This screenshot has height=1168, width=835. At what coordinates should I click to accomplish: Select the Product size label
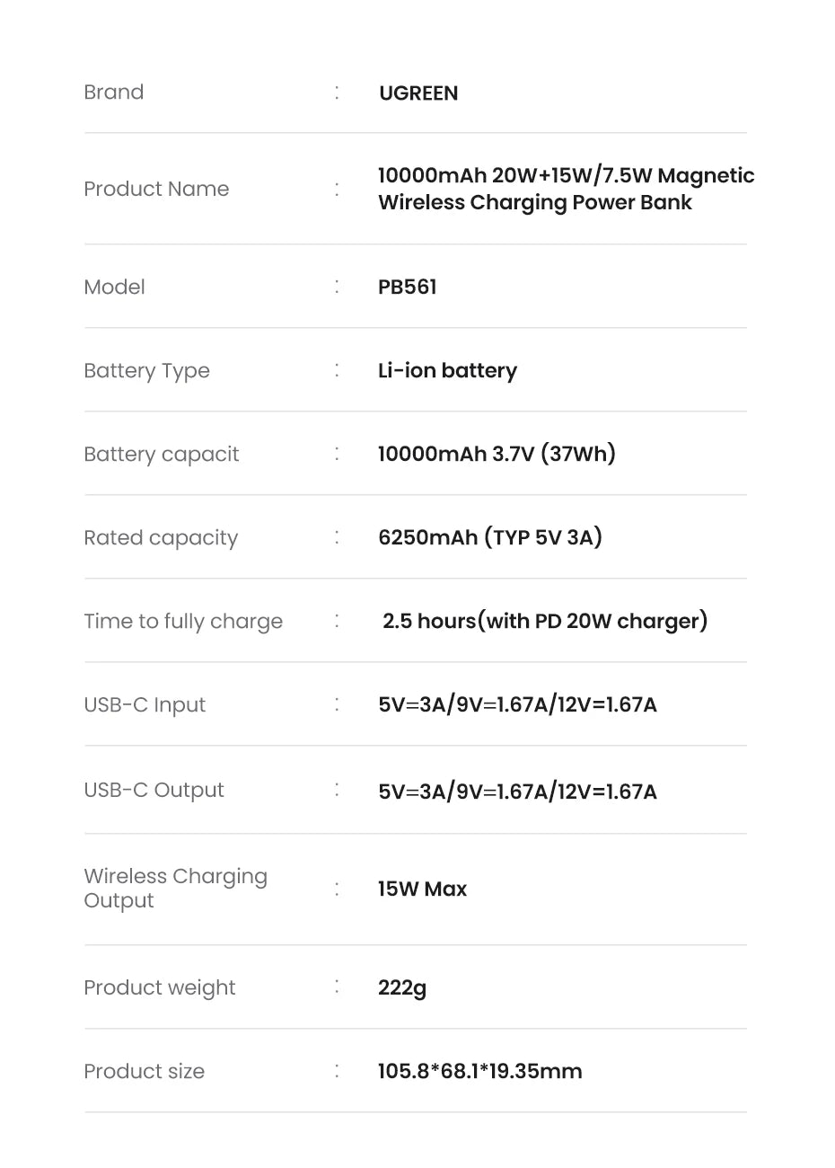pos(144,1072)
